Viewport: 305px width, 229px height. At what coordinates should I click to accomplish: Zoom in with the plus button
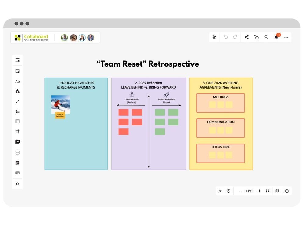259,191
